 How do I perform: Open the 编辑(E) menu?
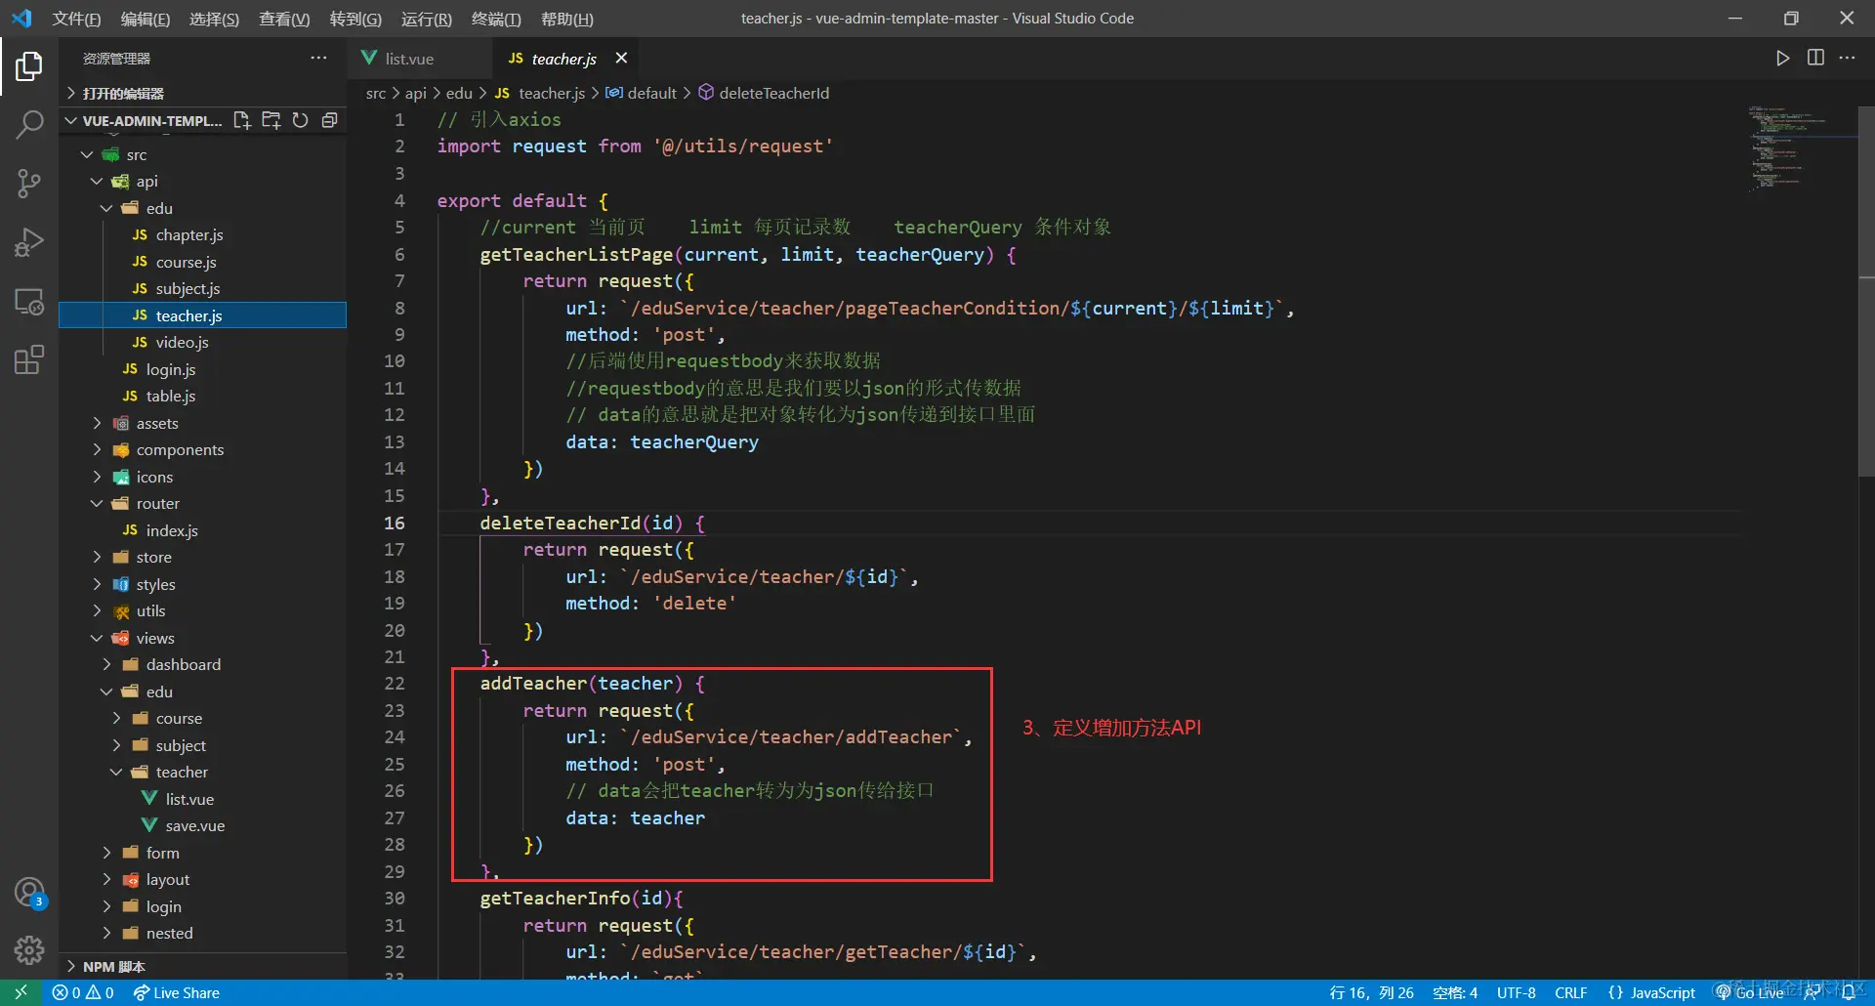146,19
